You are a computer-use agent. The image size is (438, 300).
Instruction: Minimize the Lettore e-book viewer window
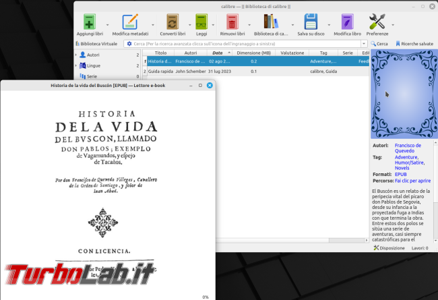click(x=191, y=85)
